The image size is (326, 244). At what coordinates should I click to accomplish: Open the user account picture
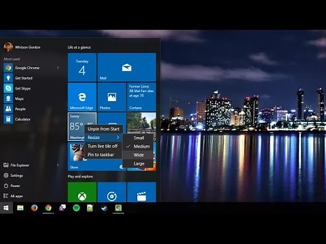click(8, 47)
